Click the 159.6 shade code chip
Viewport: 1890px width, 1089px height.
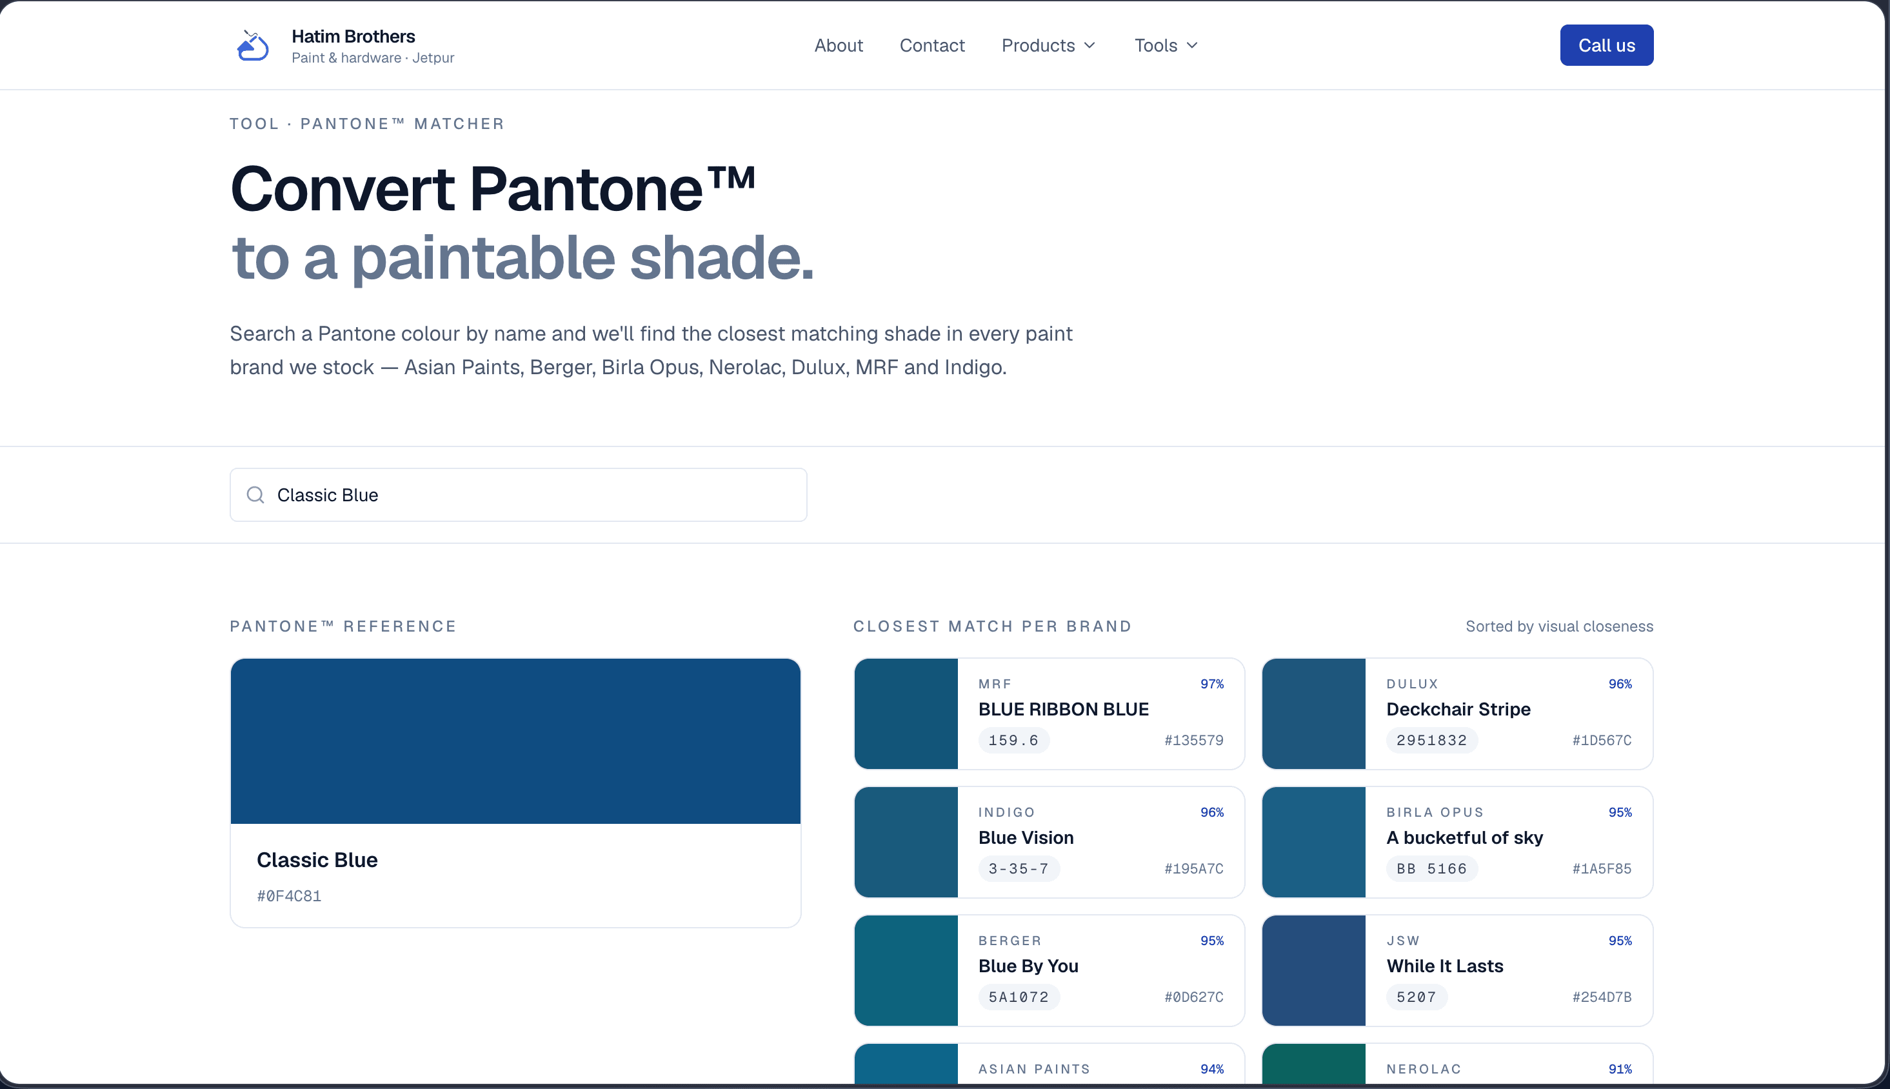pyautogui.click(x=1014, y=741)
